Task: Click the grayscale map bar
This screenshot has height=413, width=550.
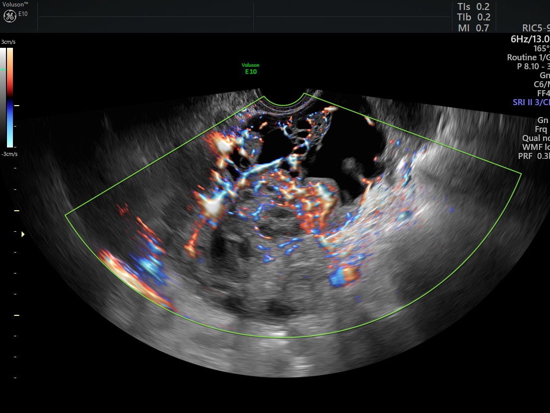Action: [3, 97]
